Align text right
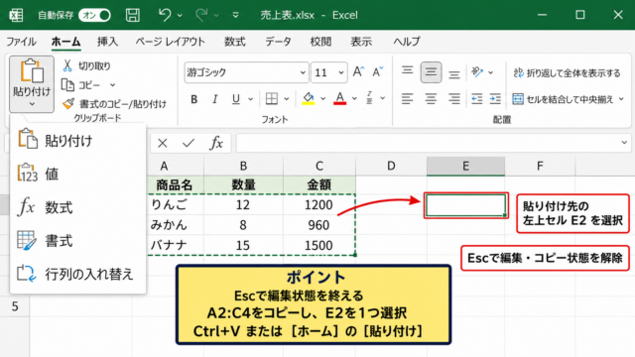 click(x=454, y=99)
